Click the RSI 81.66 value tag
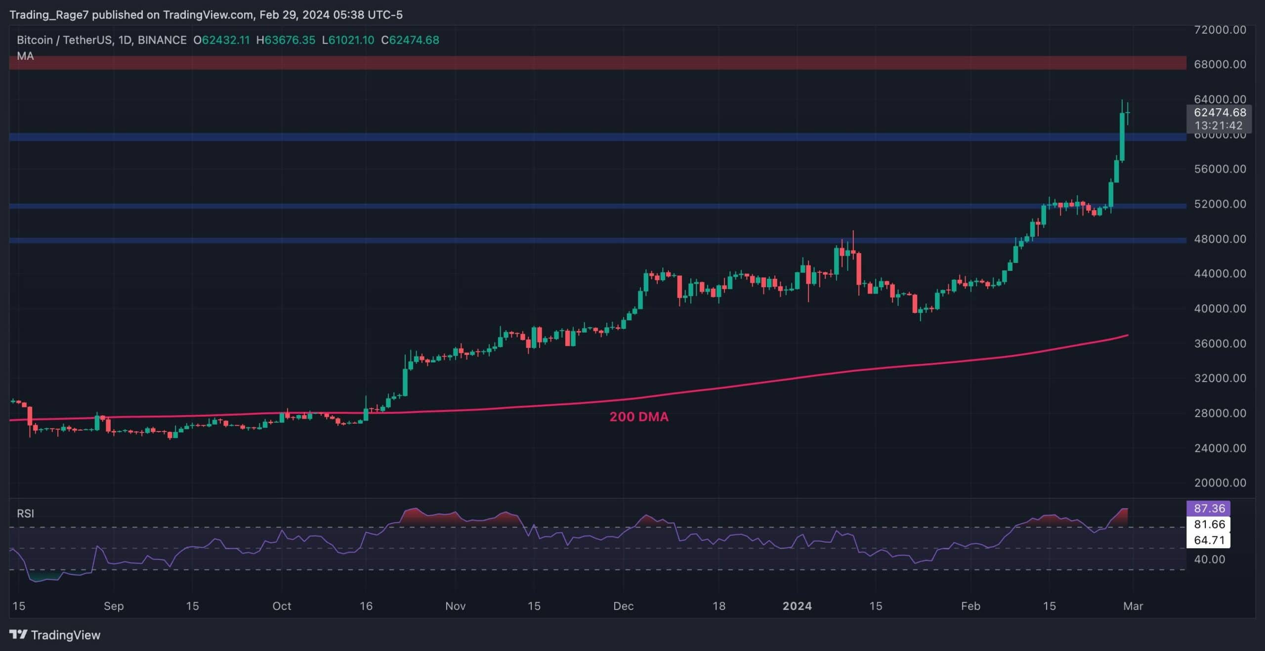Image resolution: width=1265 pixels, height=651 pixels. (x=1209, y=524)
